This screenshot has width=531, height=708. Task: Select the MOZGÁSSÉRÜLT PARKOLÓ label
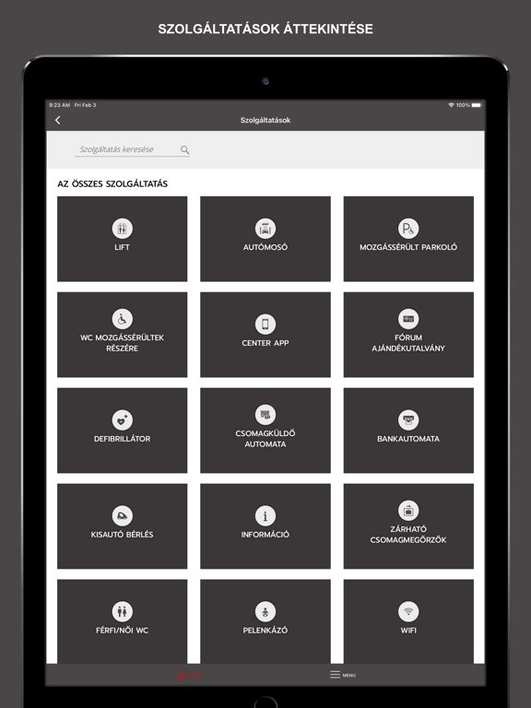tap(408, 247)
